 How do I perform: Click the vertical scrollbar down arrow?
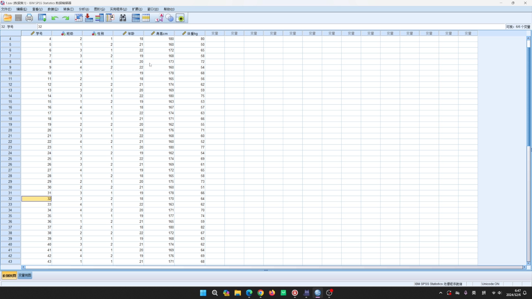click(528, 263)
